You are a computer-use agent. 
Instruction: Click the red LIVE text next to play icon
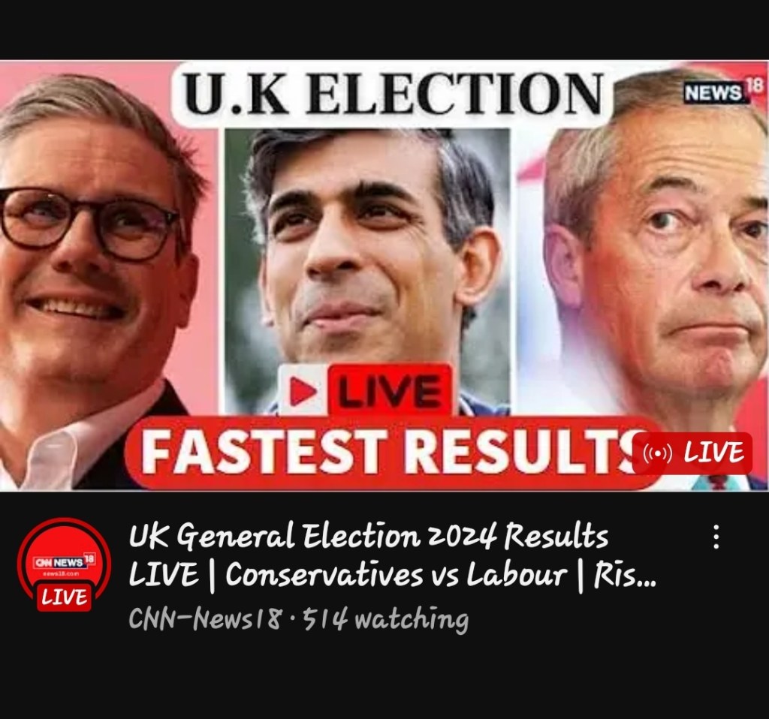[x=390, y=390]
